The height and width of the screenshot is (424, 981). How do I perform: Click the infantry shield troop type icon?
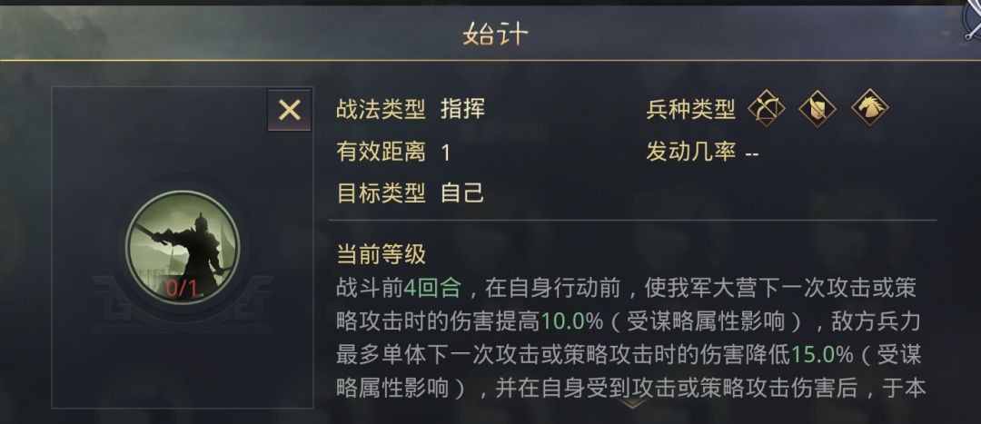[x=817, y=110]
